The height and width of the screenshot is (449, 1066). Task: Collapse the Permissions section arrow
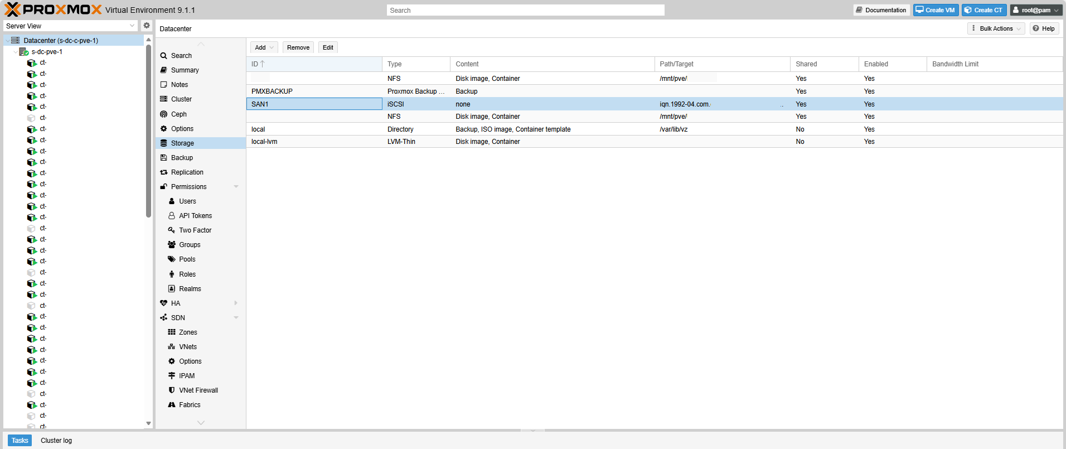(x=236, y=187)
